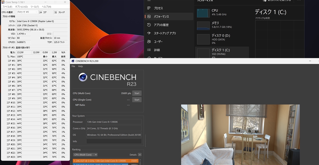Click the 周波数 value 5693.33MHz
The width and height of the screenshot is (319, 165).
[x=42, y=30]
